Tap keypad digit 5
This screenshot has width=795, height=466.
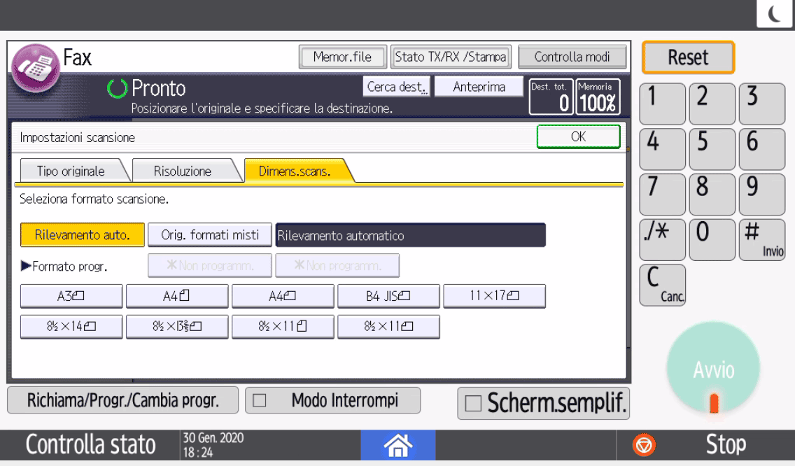pyautogui.click(x=712, y=149)
